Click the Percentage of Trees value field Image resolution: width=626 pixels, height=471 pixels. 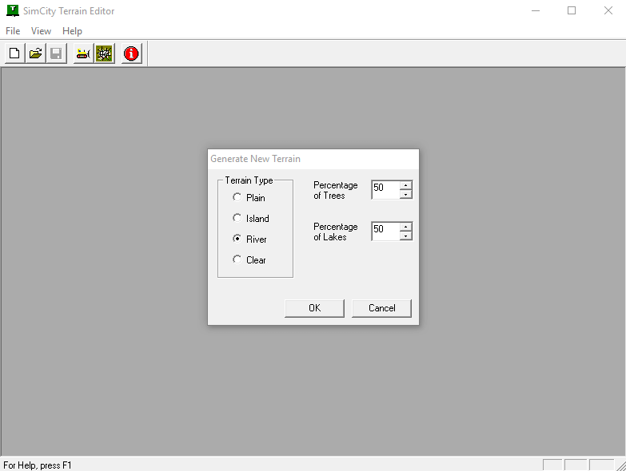point(385,190)
